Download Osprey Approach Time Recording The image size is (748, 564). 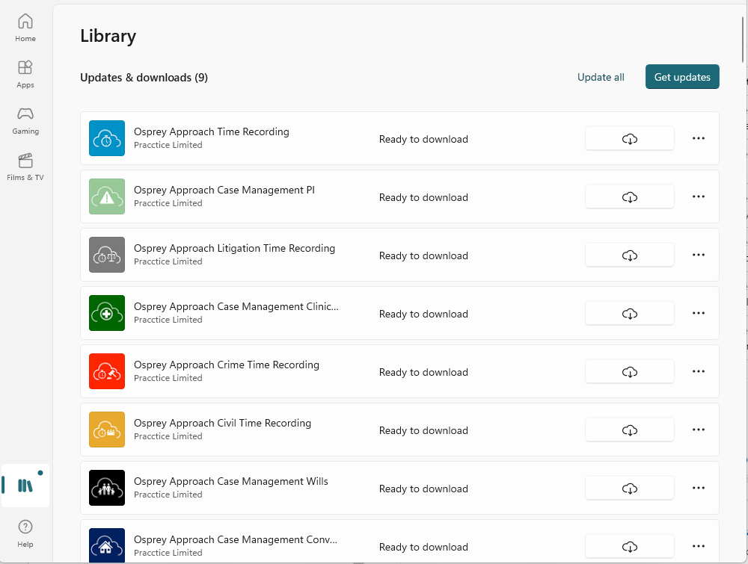630,139
